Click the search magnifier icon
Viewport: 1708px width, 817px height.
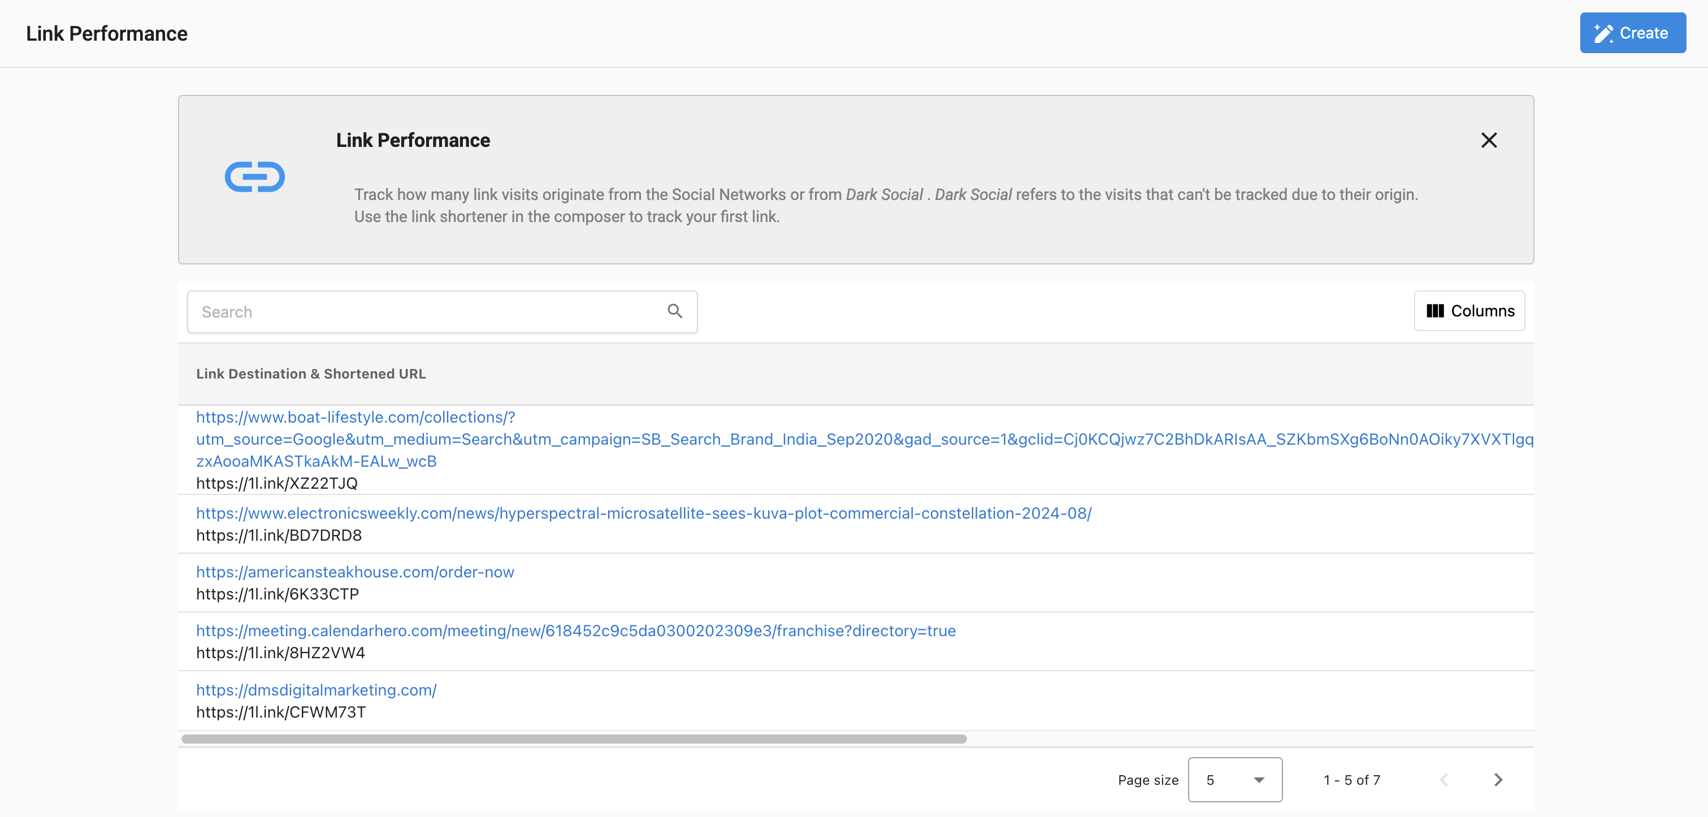675,311
